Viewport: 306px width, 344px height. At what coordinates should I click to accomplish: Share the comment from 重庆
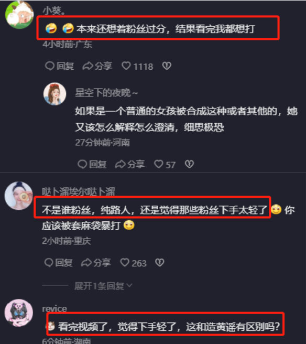click(x=96, y=263)
